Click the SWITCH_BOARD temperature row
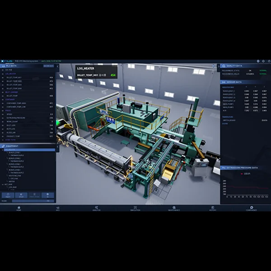The image size is (271, 271). pos(244,120)
